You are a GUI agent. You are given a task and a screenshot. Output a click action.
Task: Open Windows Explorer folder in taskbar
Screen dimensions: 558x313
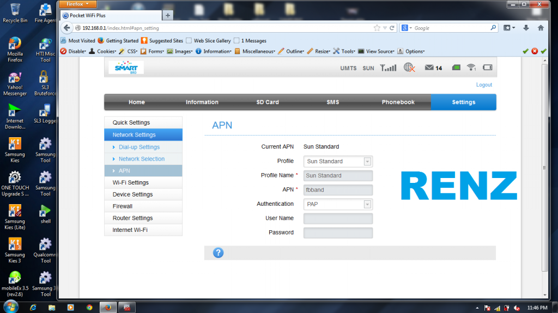tap(52, 308)
